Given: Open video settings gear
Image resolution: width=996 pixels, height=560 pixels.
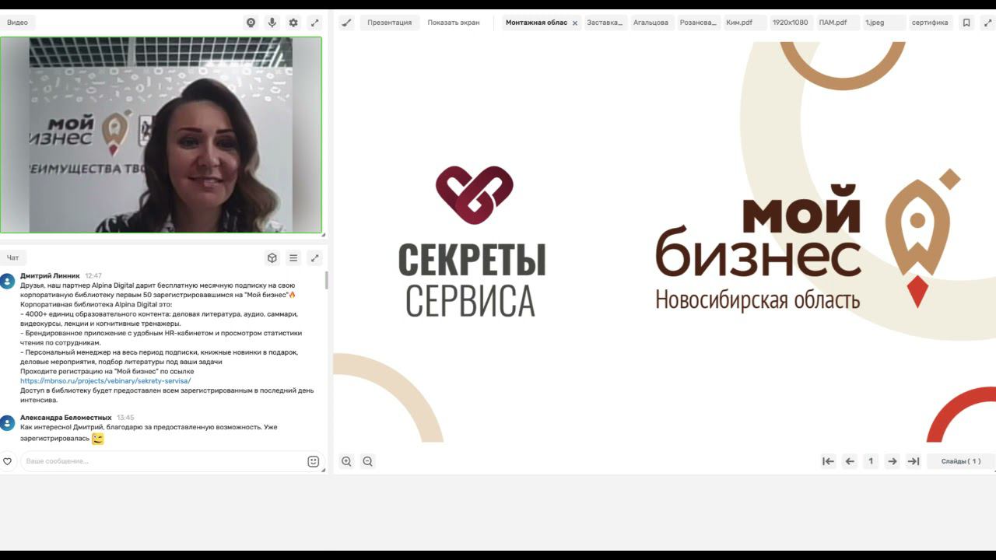Looking at the screenshot, I should pos(293,23).
